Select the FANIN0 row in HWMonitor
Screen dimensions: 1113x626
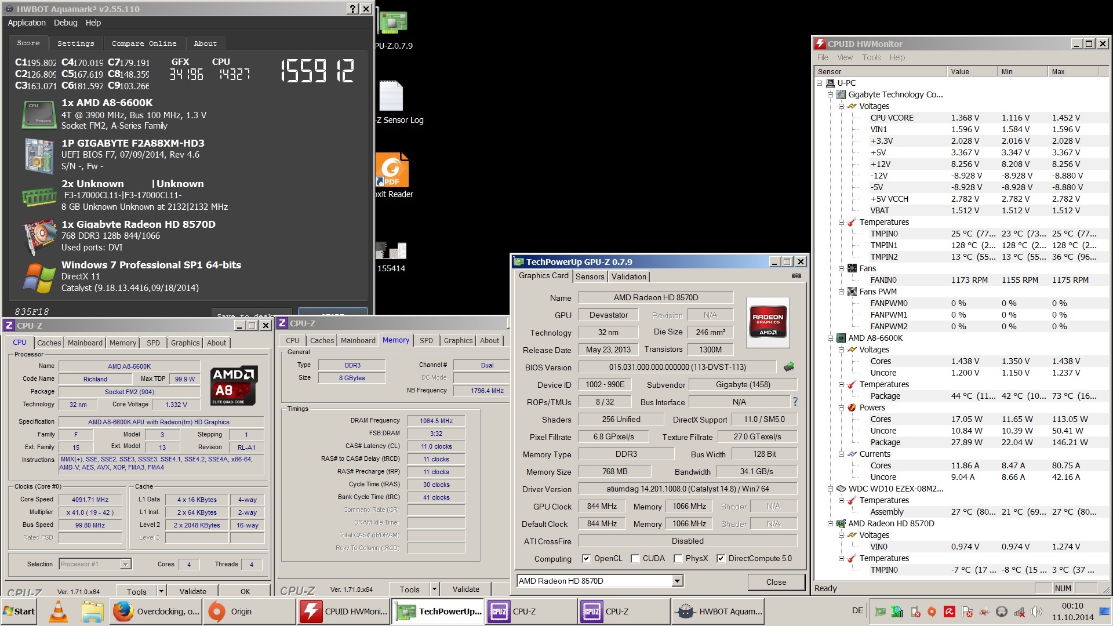[962, 280]
